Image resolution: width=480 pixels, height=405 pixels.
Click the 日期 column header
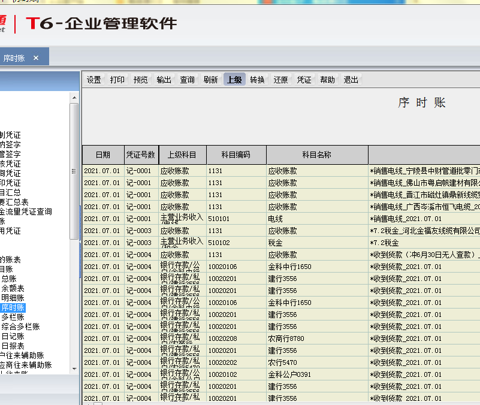point(103,155)
